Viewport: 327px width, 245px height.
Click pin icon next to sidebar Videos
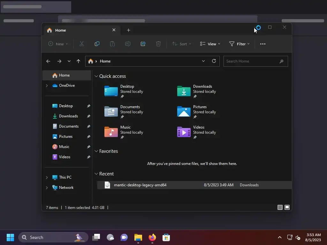click(88, 157)
